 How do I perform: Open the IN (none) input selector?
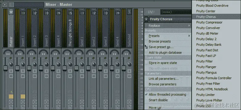(176, 12)
